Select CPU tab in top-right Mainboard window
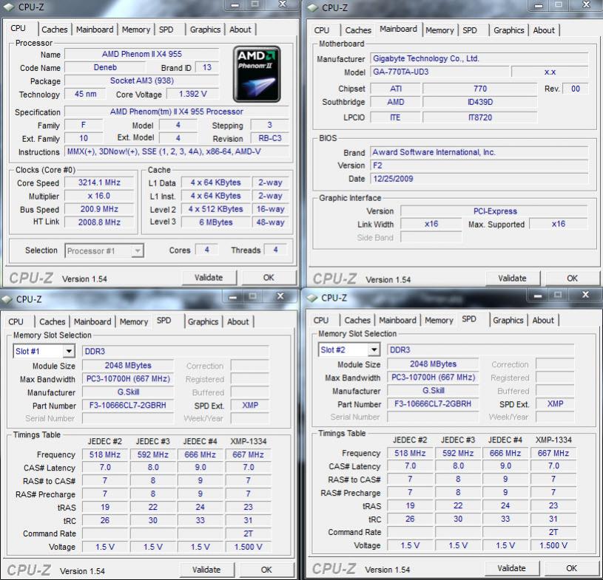 point(322,30)
